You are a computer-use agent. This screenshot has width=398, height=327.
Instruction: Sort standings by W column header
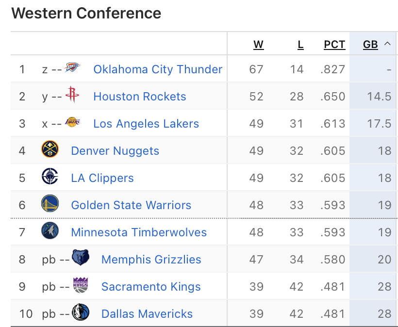point(258,45)
